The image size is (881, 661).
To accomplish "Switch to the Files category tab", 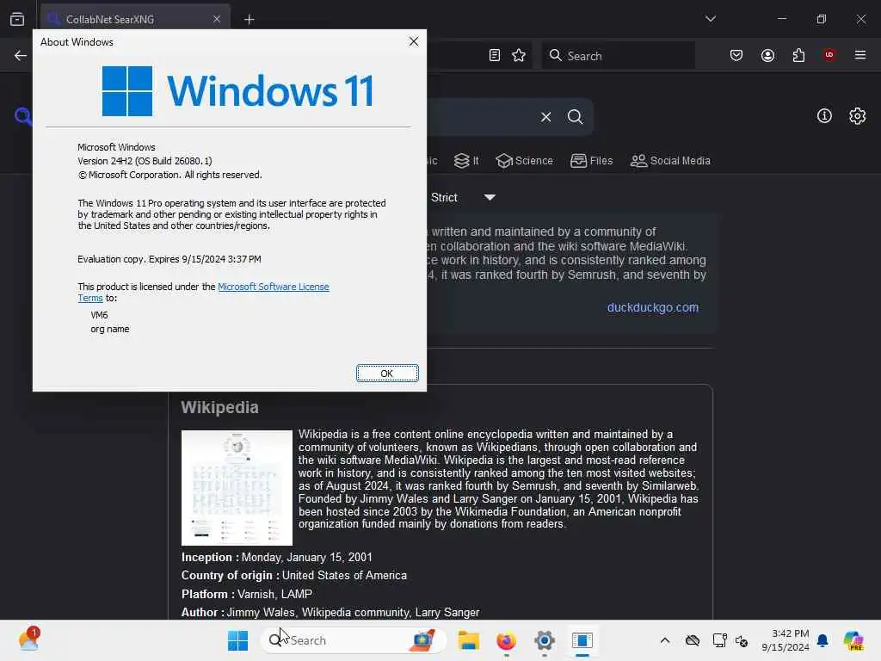I will tap(592, 161).
